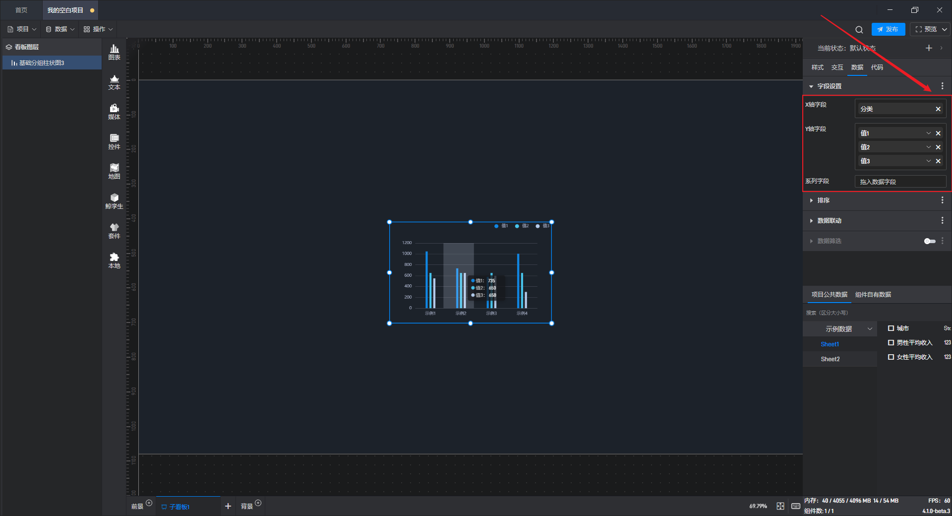Select the bar chart on canvas
Image resolution: width=952 pixels, height=516 pixels.
[471, 273]
